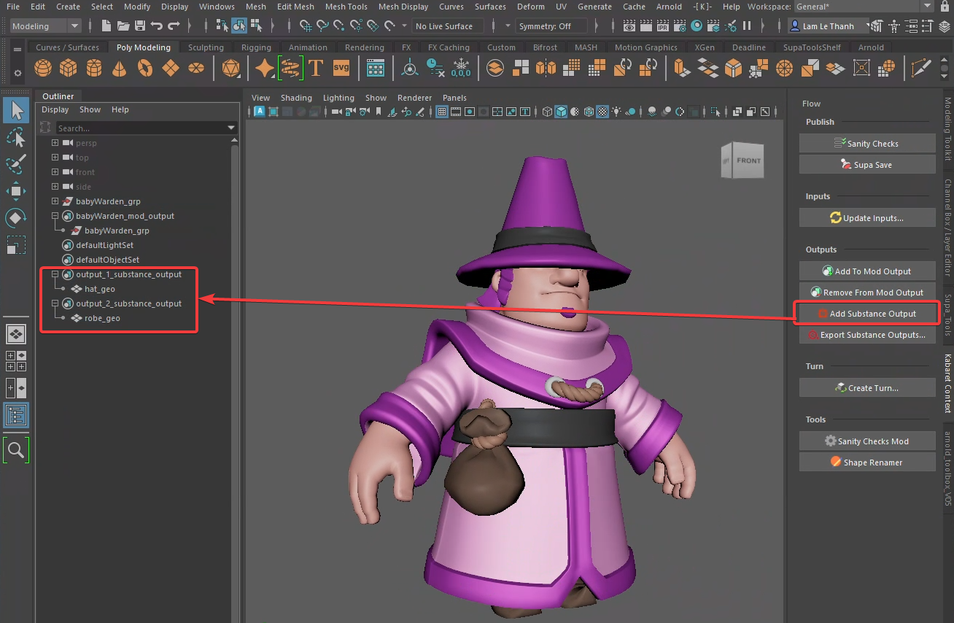The image size is (954, 623).
Task: Open the Mesh Tools menu
Action: pyautogui.click(x=346, y=7)
